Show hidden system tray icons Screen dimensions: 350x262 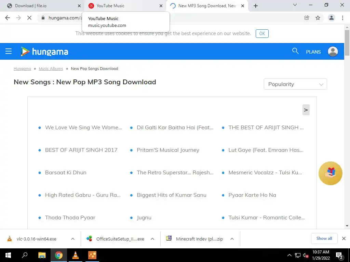[x=289, y=255]
